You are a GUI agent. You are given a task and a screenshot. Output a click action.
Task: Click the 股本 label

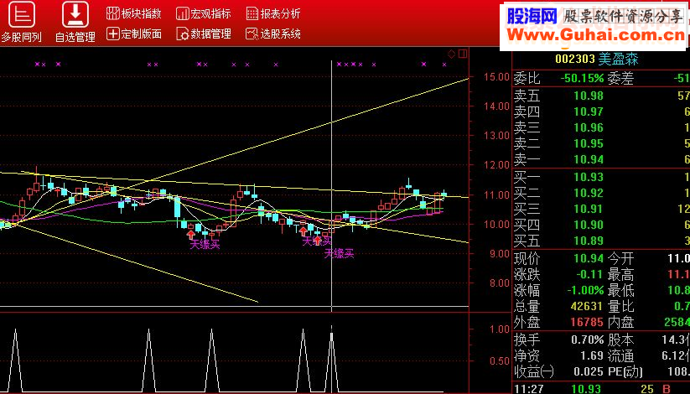coord(620,340)
